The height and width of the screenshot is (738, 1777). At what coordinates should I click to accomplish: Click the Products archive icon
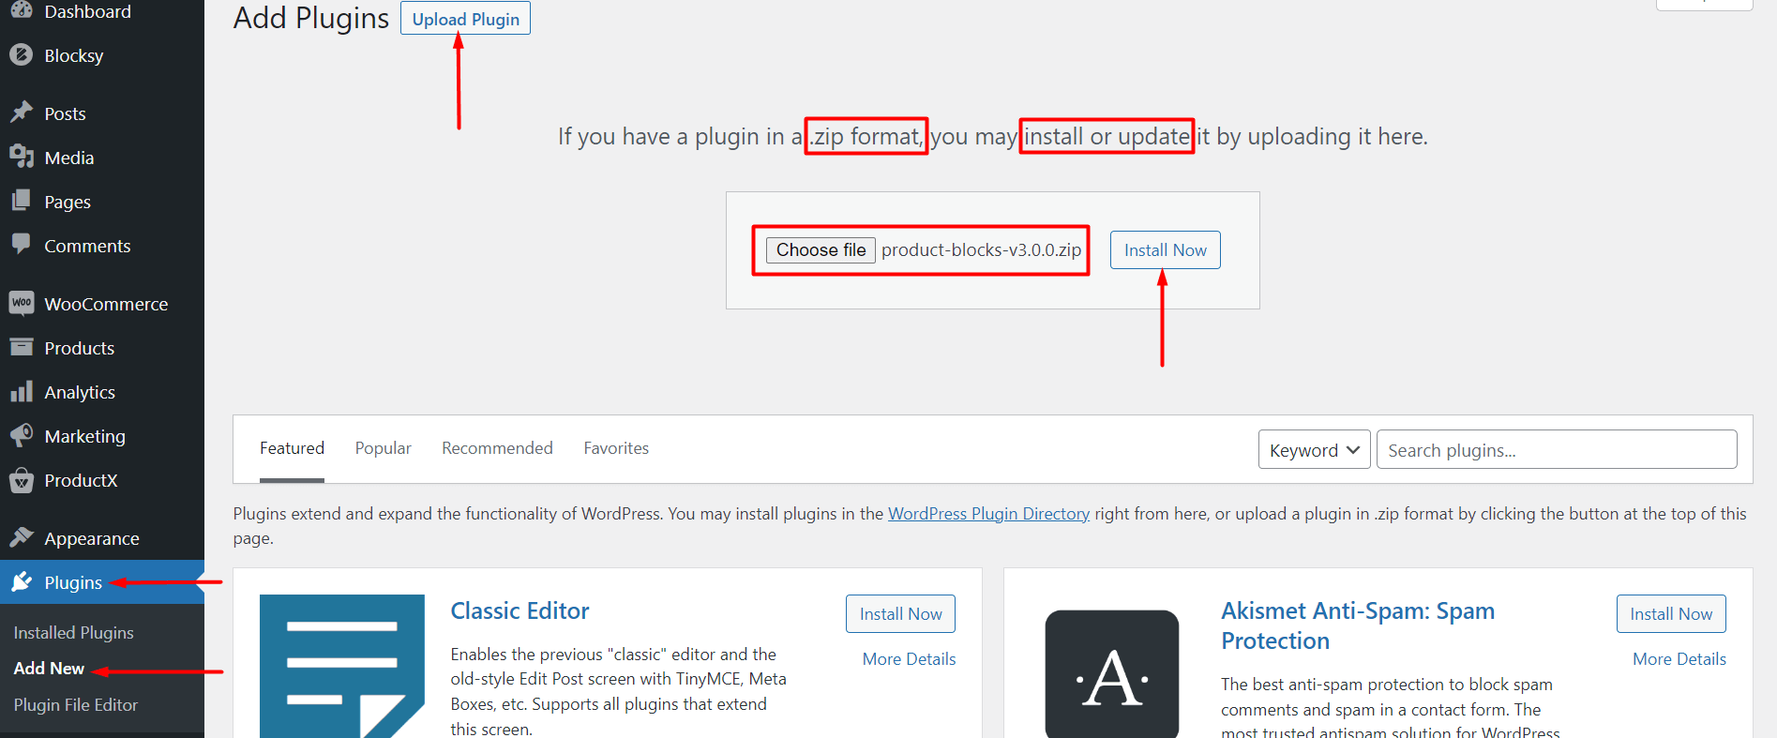click(22, 348)
